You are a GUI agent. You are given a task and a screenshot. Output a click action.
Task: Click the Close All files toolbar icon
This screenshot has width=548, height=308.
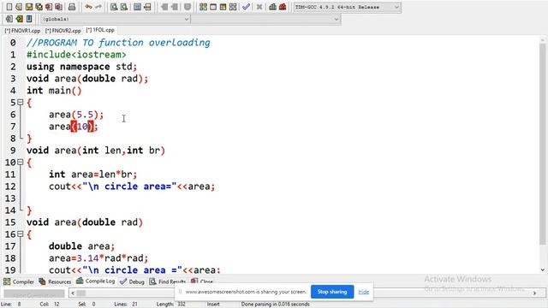click(58, 7)
